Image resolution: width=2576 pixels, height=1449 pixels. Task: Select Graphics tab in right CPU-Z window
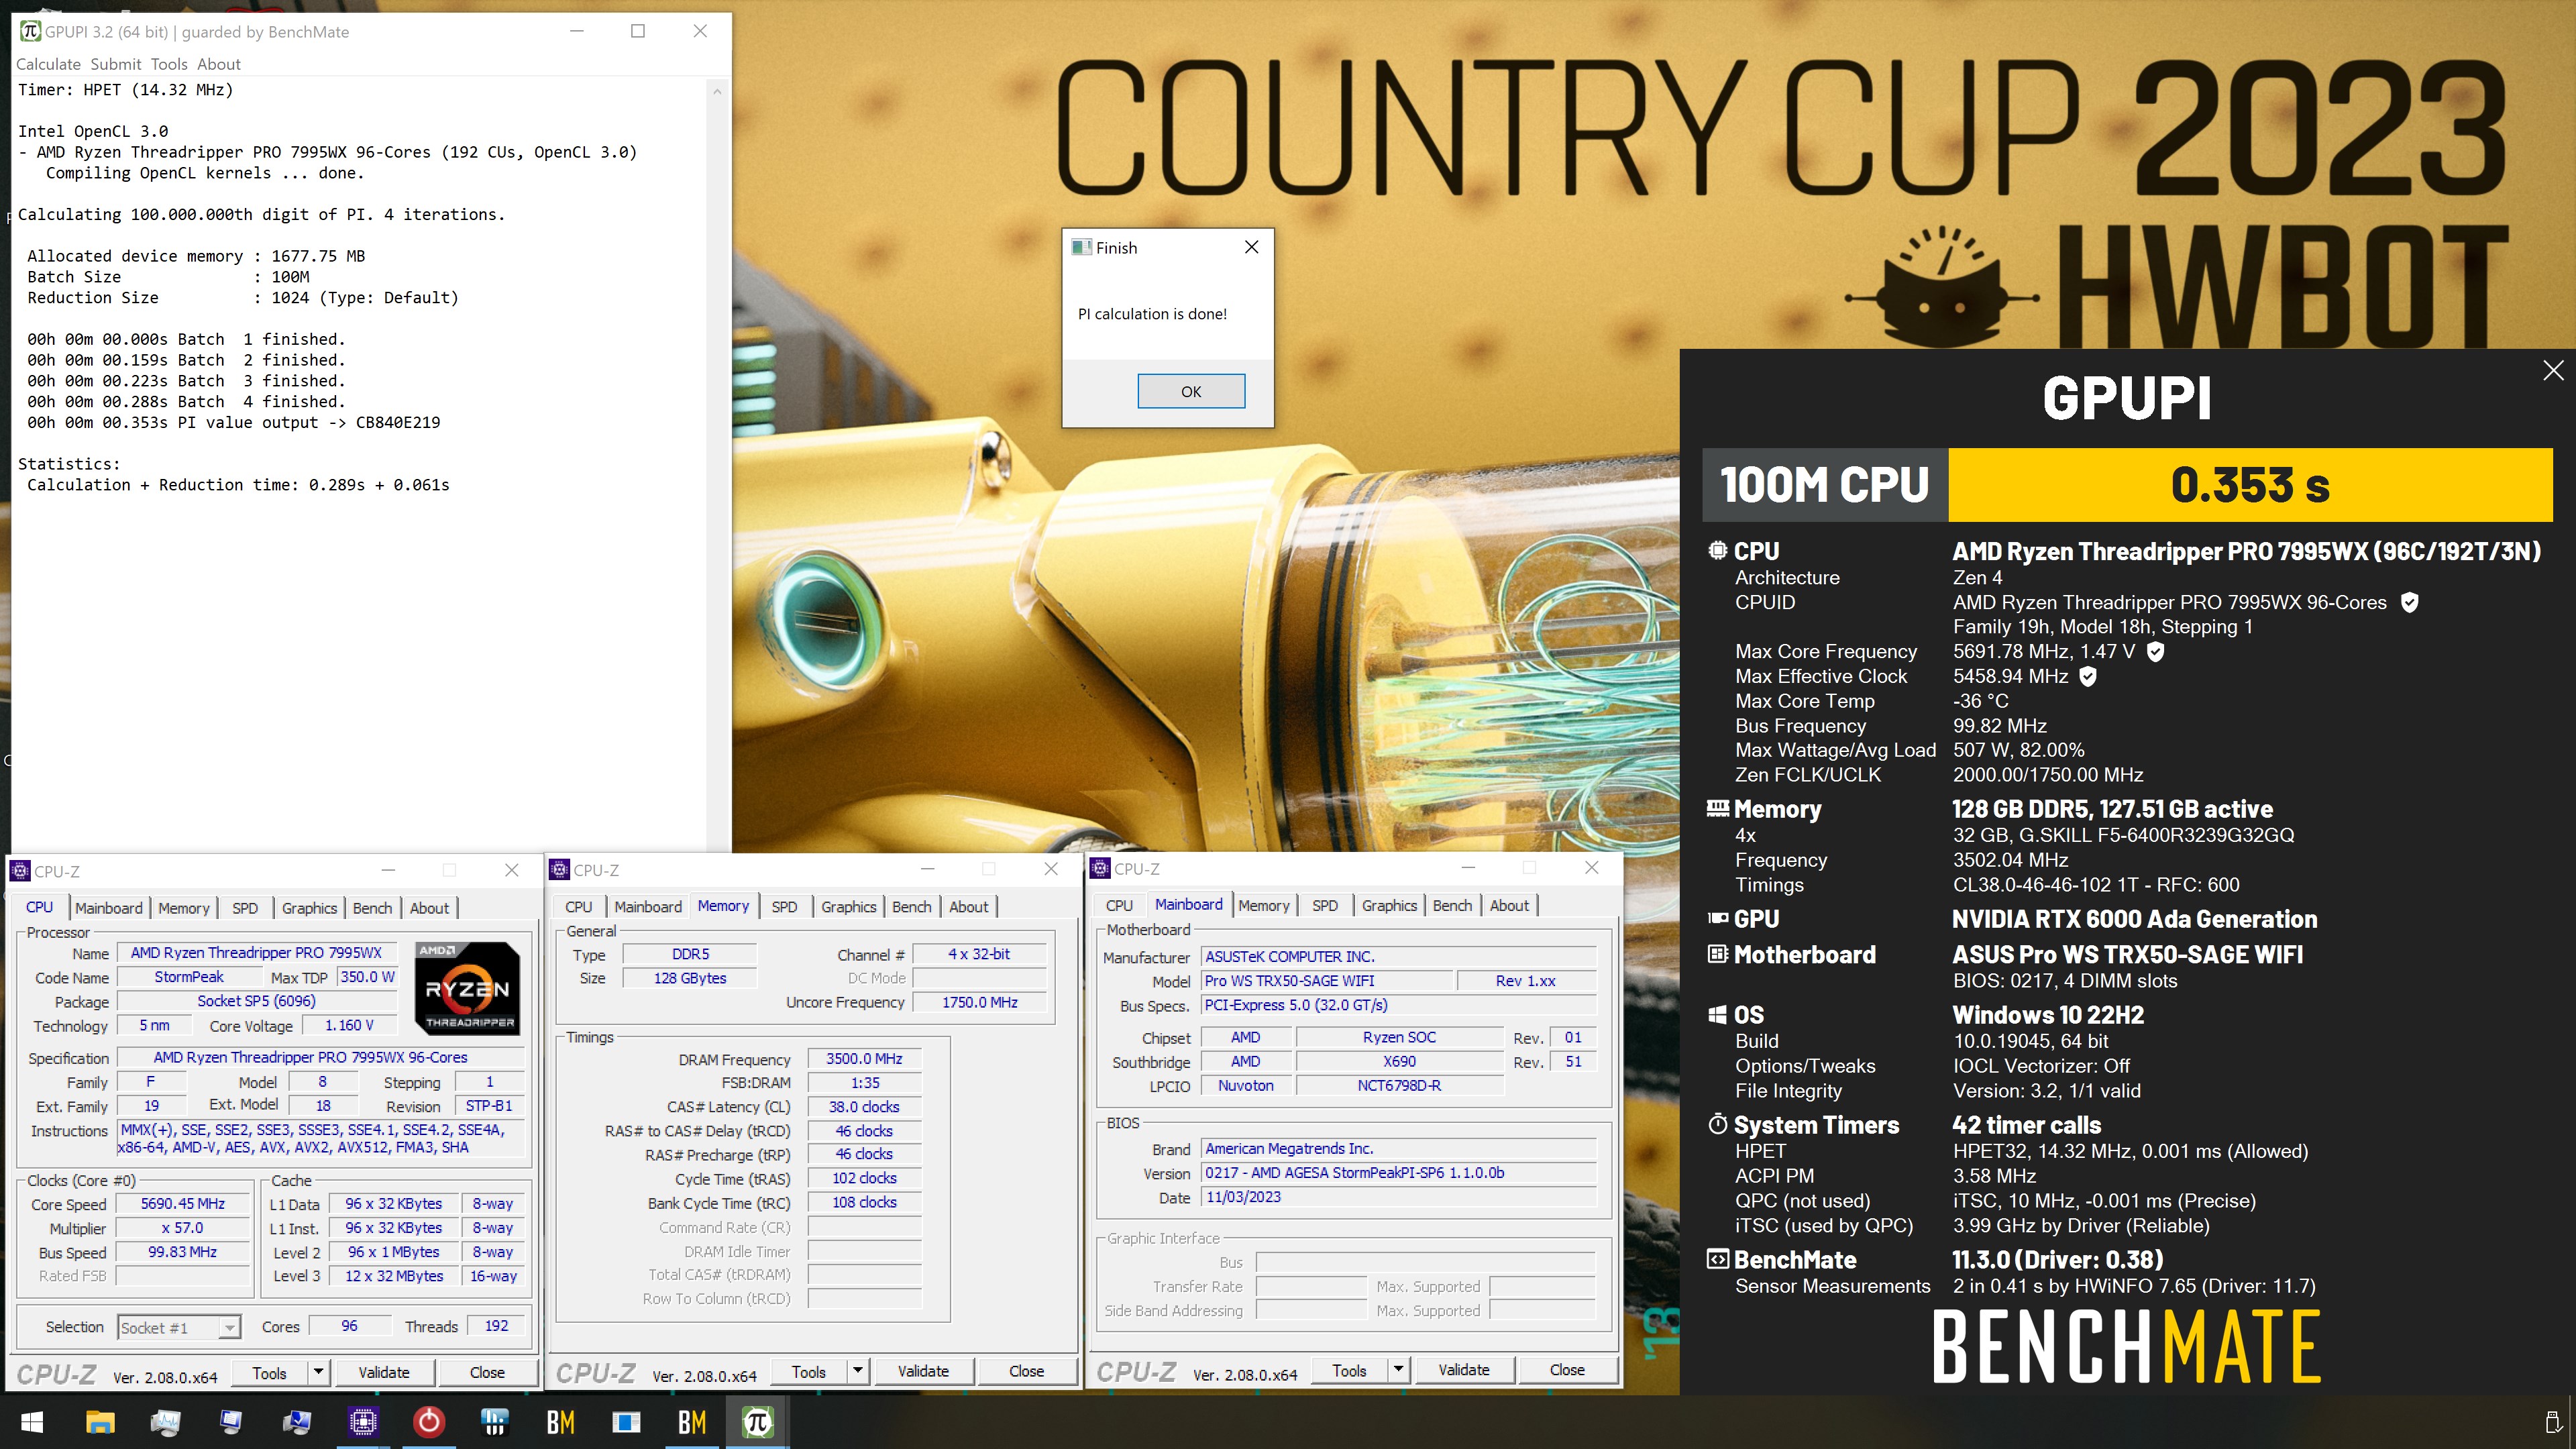click(x=1389, y=906)
